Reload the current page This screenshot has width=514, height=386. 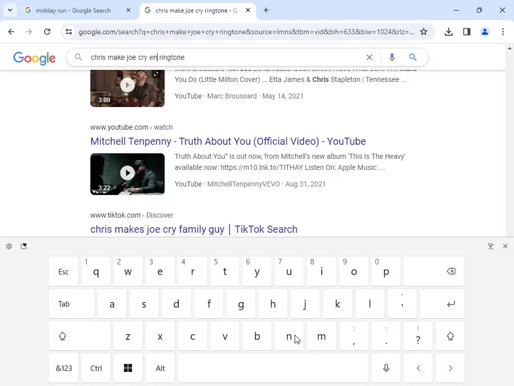[x=47, y=32]
